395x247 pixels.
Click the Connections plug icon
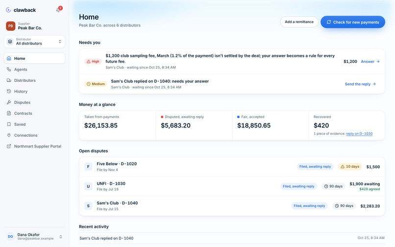(x=9, y=135)
